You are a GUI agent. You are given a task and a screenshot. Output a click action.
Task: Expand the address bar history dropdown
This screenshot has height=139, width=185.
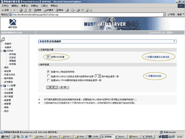click(x=164, y=14)
